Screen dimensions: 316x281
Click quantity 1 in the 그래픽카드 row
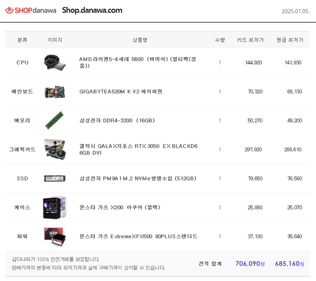pos(220,150)
